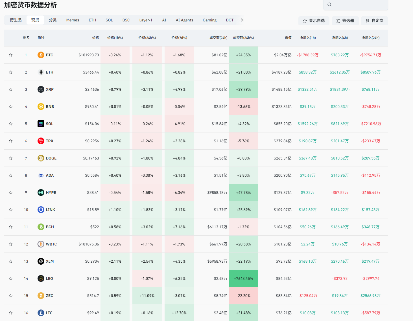
Task: Click the Ethereum ETH coin icon
Action: [x=41, y=72]
